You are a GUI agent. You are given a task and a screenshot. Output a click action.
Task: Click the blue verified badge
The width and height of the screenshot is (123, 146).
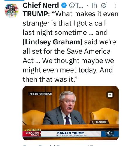click(x=64, y=6)
